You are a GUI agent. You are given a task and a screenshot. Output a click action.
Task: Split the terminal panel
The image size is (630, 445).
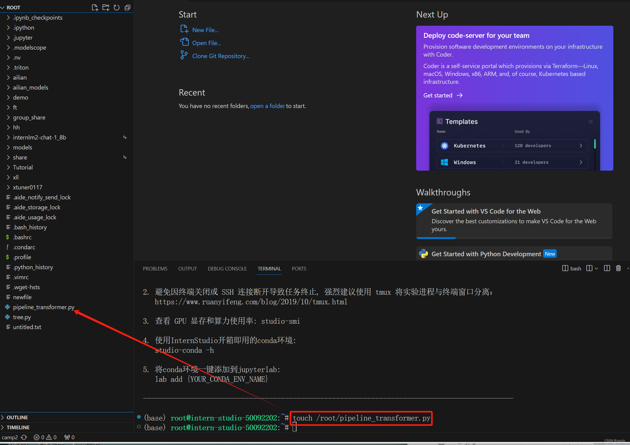(607, 268)
